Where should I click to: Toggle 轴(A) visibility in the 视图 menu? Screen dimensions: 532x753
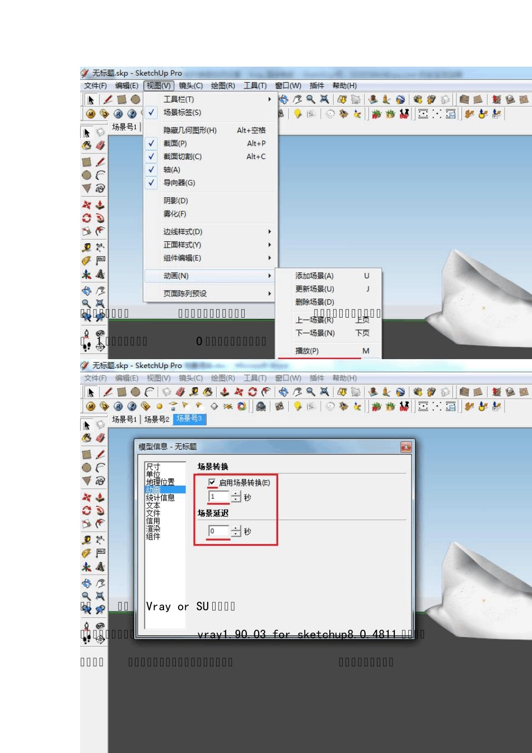tap(211, 170)
